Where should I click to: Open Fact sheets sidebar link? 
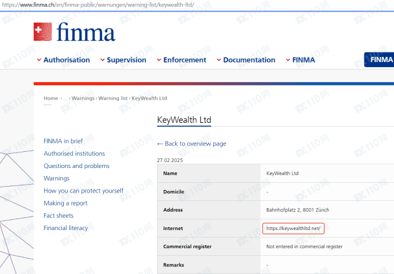[59, 216]
